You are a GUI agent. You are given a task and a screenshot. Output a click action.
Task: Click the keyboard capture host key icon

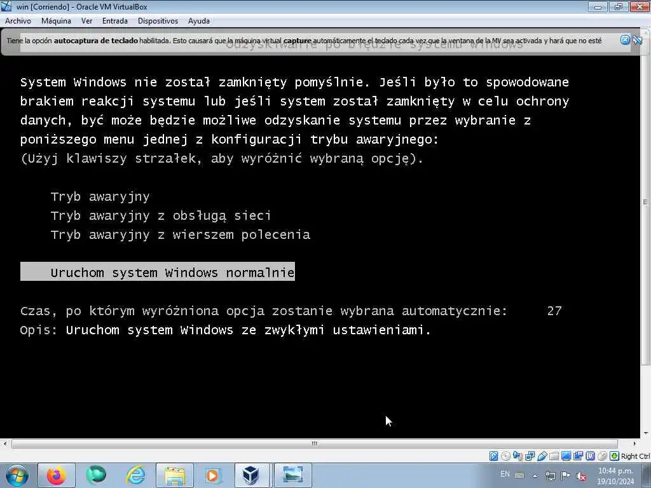615,456
